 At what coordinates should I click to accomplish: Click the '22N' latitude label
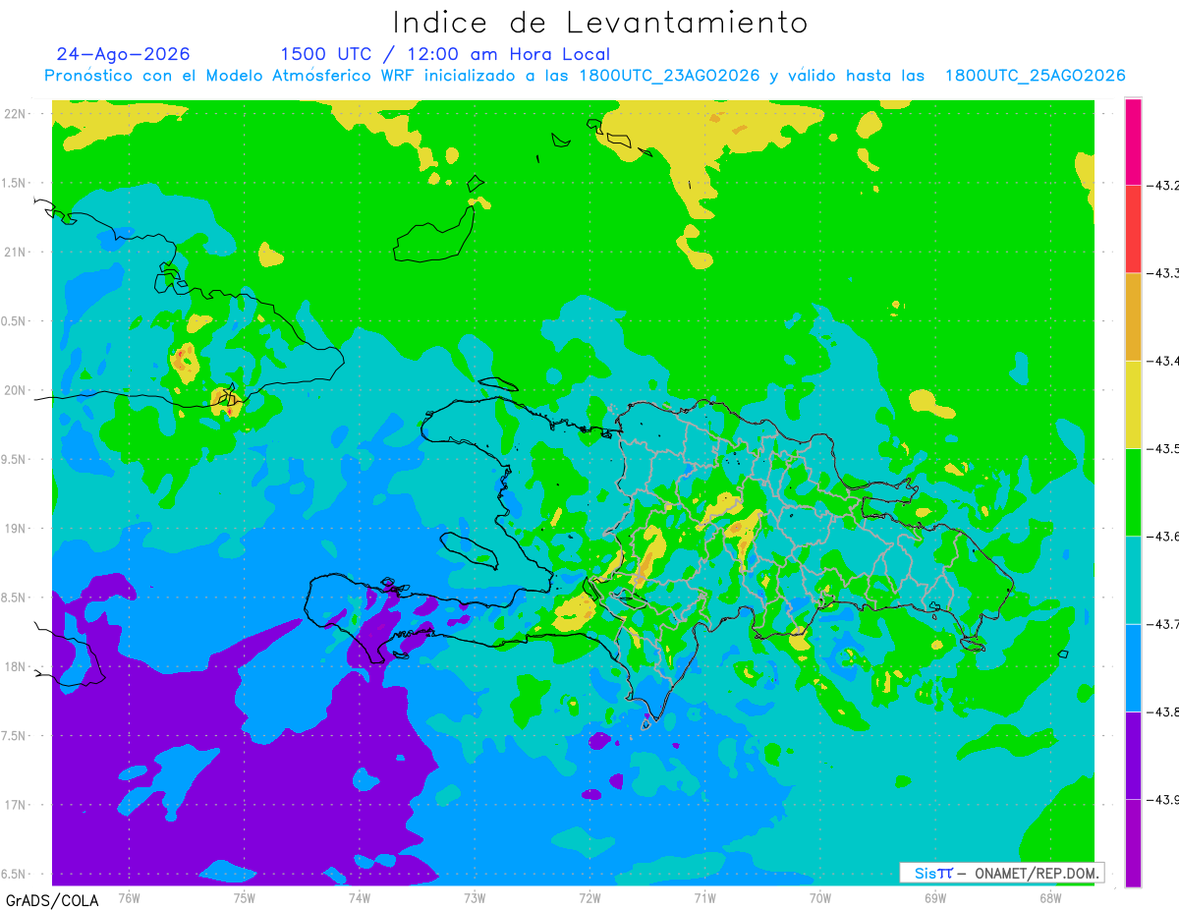(15, 114)
